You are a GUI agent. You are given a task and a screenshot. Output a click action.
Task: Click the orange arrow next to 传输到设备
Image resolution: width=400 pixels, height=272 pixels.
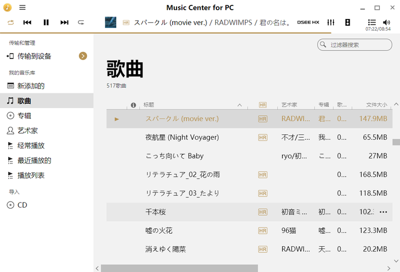point(83,56)
